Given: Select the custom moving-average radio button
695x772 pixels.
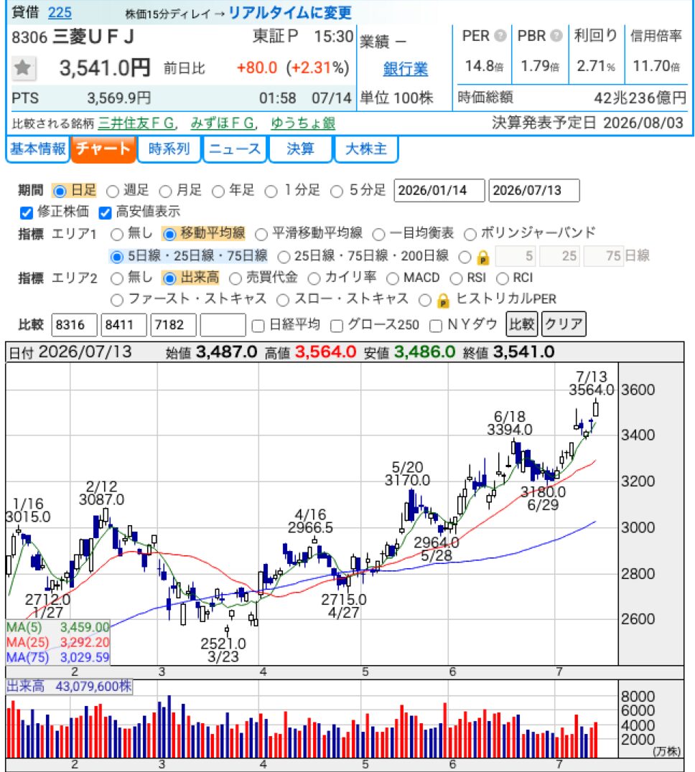Looking at the screenshot, I should pyautogui.click(x=465, y=257).
